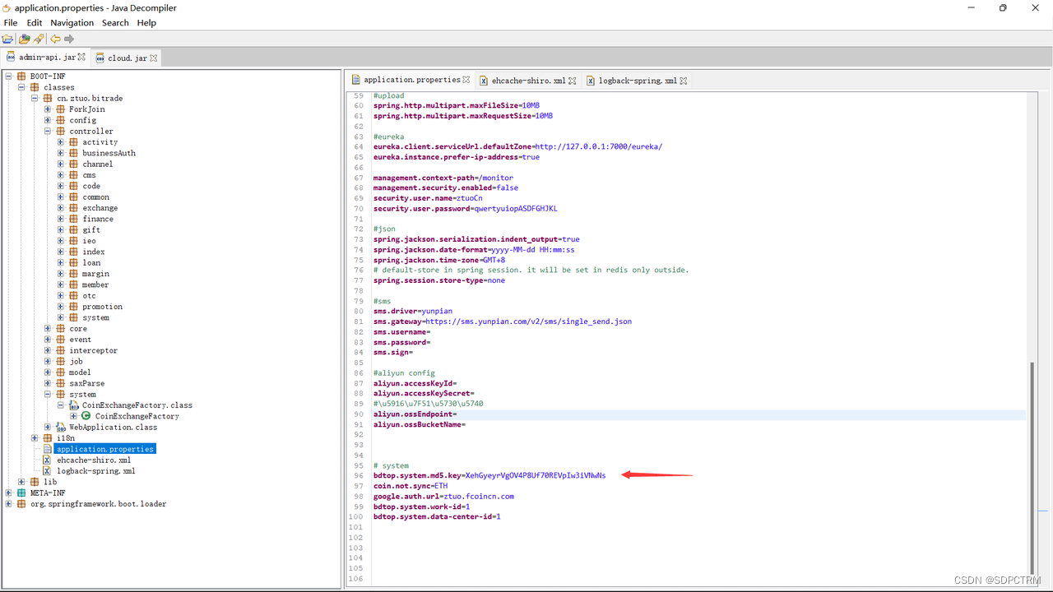Click the bdtop.system.md5.key line
Image resolution: width=1053 pixels, height=592 pixels.
(x=489, y=475)
